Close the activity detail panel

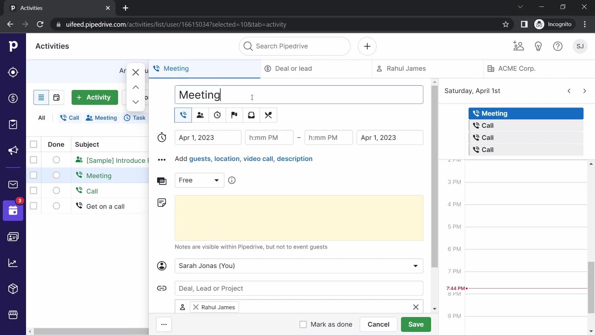pyautogui.click(x=136, y=72)
